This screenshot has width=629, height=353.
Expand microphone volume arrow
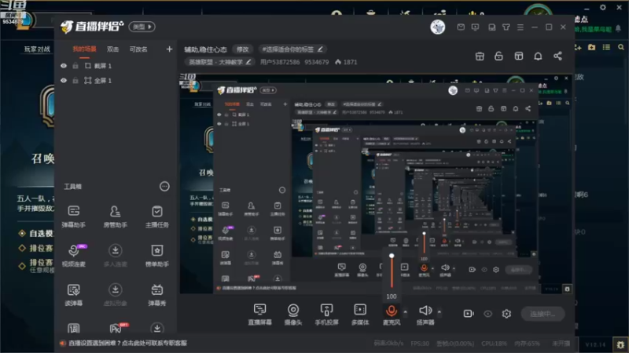pyautogui.click(x=405, y=311)
